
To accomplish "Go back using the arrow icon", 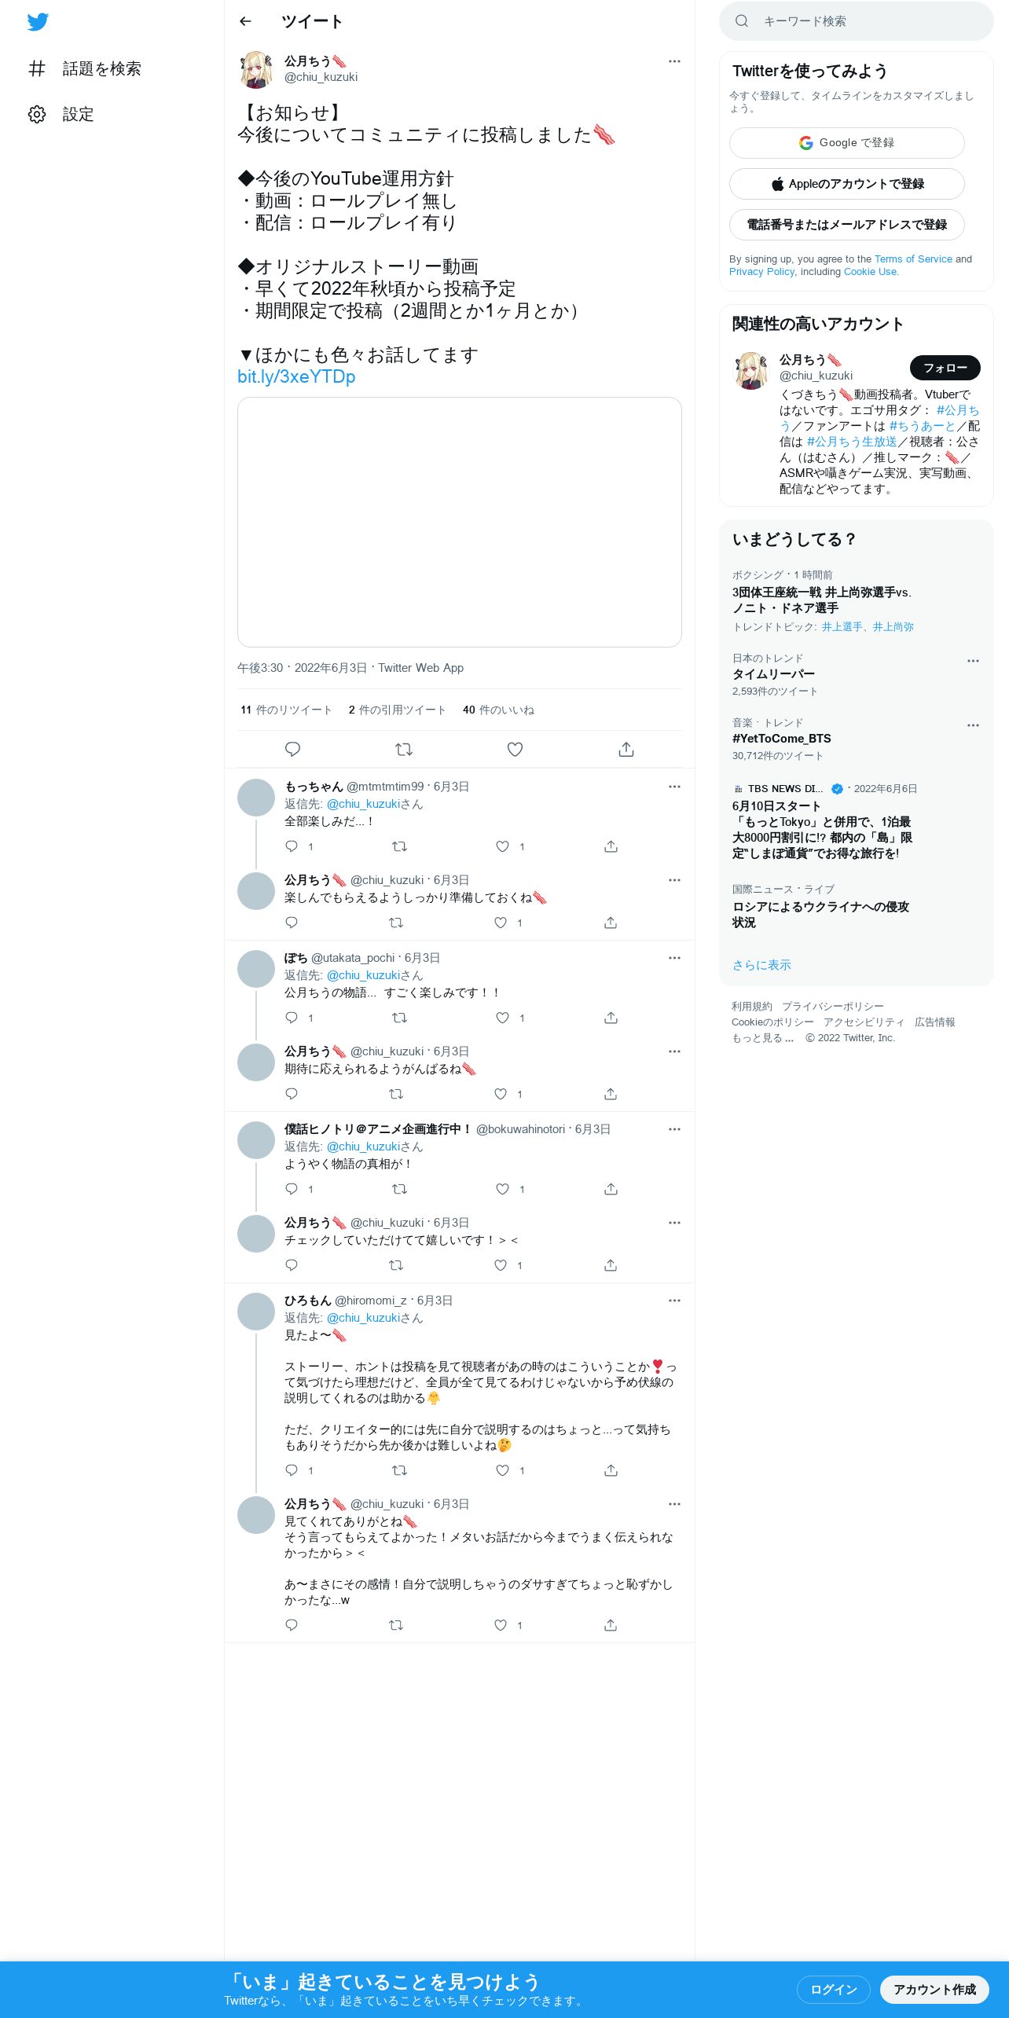I will [245, 21].
